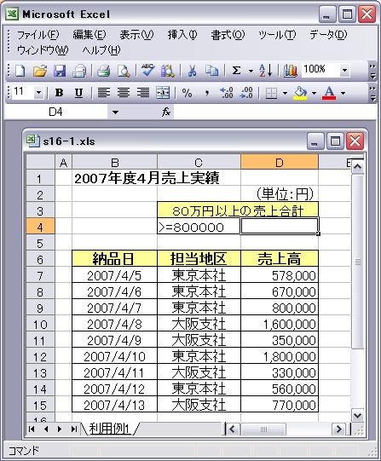
Task: Toggle Underline formatting button
Action: (78, 93)
